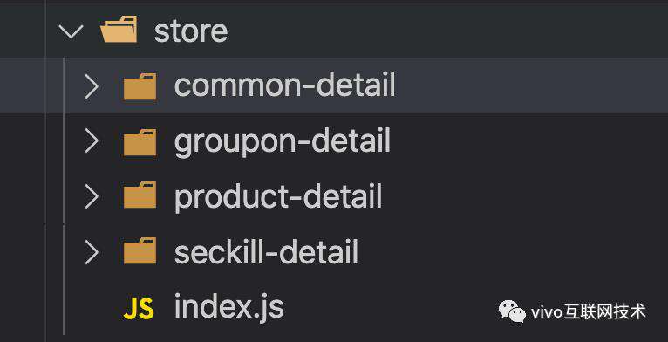This screenshot has height=342, width=668.
Task: Select the seckill-detail folder label
Action: click(x=266, y=251)
